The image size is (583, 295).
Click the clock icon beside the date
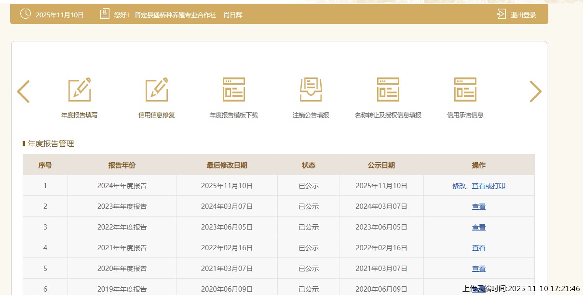click(25, 14)
